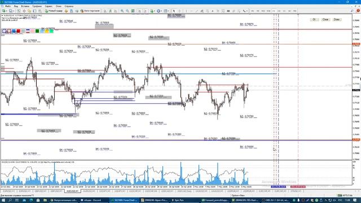The width and height of the screenshot is (361, 203).
Task: Select the Fibonacci retracement tool
Action: tap(207, 11)
